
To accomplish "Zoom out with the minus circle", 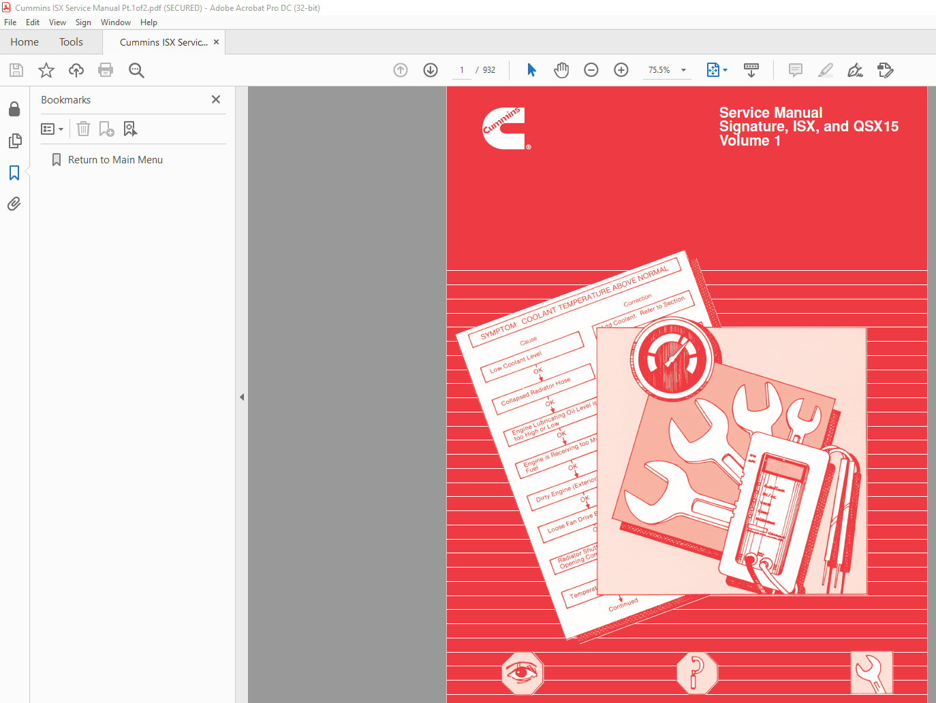I will [x=591, y=70].
